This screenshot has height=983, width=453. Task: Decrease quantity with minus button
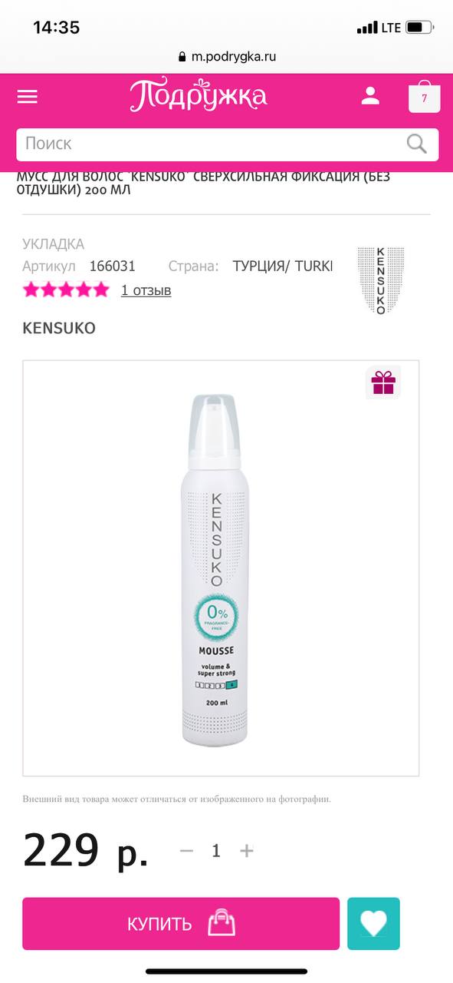186,850
